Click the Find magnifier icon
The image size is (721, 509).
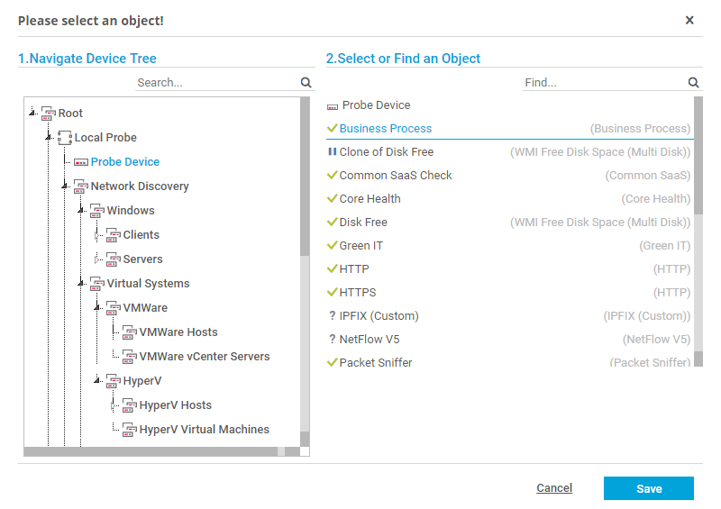tap(694, 82)
